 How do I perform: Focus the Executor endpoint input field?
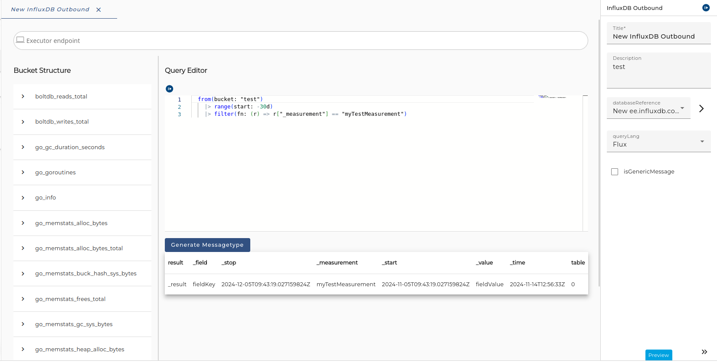(x=301, y=41)
